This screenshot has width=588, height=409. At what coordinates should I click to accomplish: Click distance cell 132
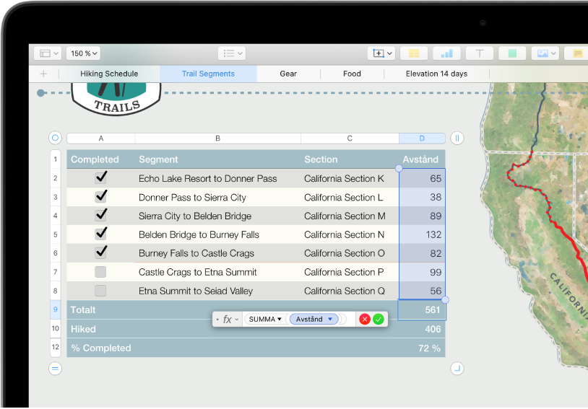click(422, 234)
